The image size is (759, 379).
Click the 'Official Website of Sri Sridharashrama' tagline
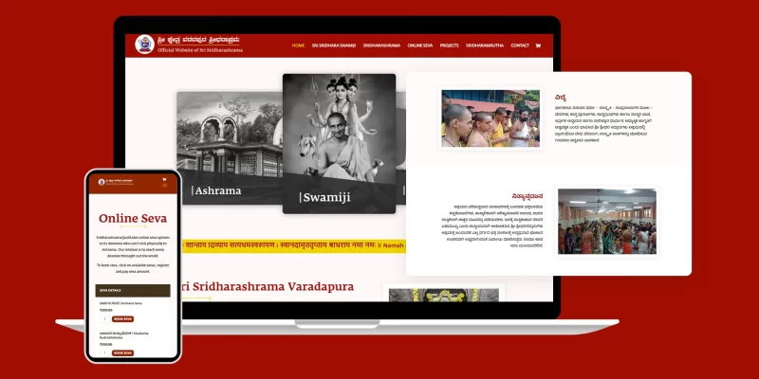coord(200,50)
